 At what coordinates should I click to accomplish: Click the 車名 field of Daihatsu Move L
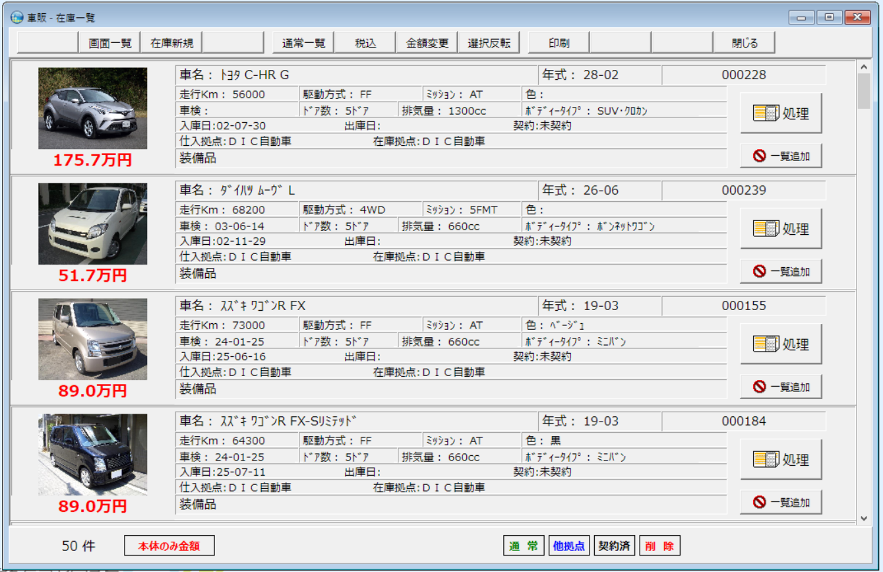pyautogui.click(x=357, y=190)
